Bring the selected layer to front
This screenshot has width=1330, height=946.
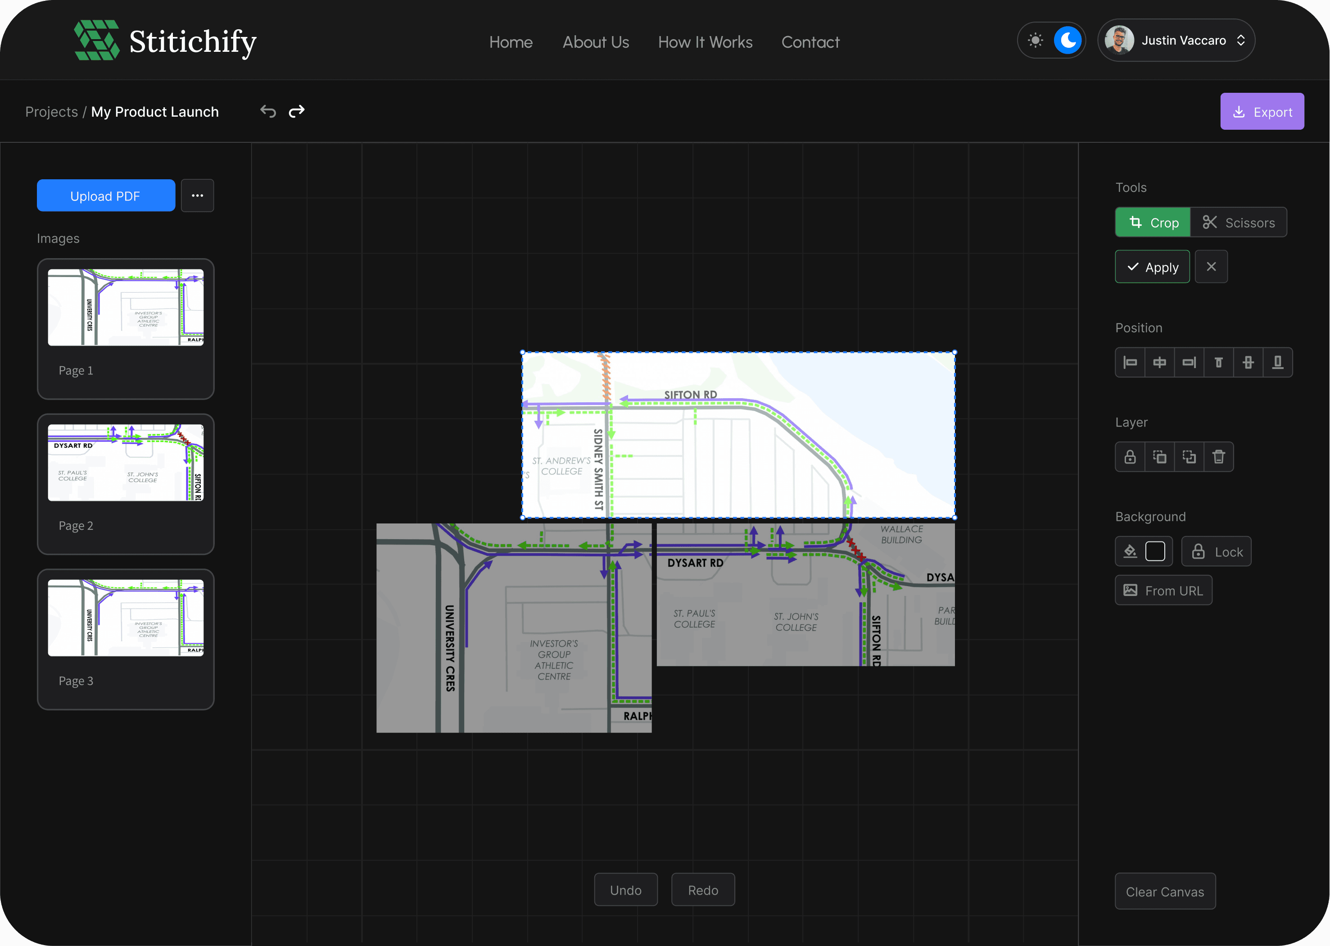point(1159,457)
